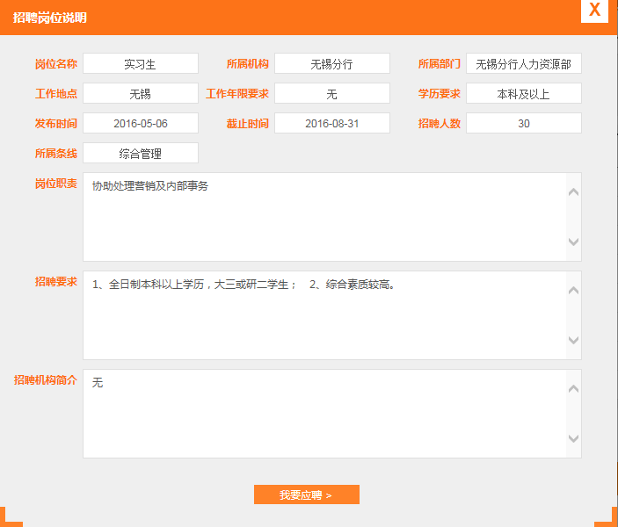618x527 pixels.
Task: Click the 截止时间 field with 2016-08-31
Action: click(x=331, y=124)
